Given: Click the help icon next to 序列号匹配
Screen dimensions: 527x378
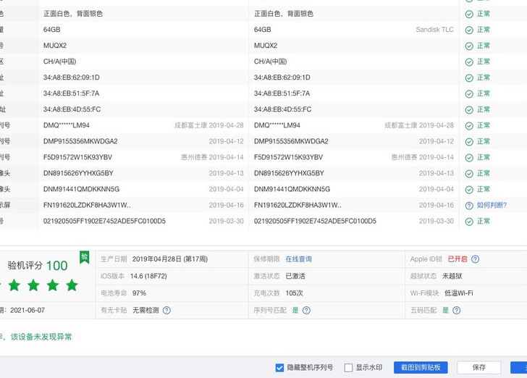Looking at the screenshot, I should pos(306,310).
